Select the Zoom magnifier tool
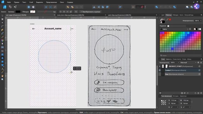 (2, 79)
